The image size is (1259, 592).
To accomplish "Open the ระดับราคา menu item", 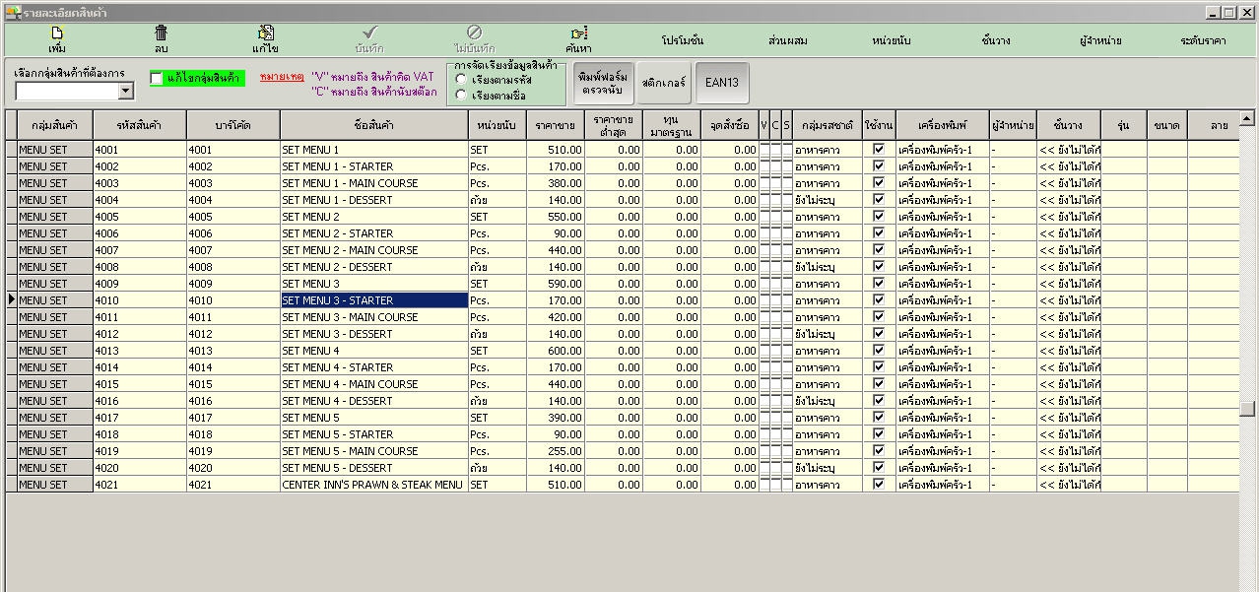I will point(1203,40).
